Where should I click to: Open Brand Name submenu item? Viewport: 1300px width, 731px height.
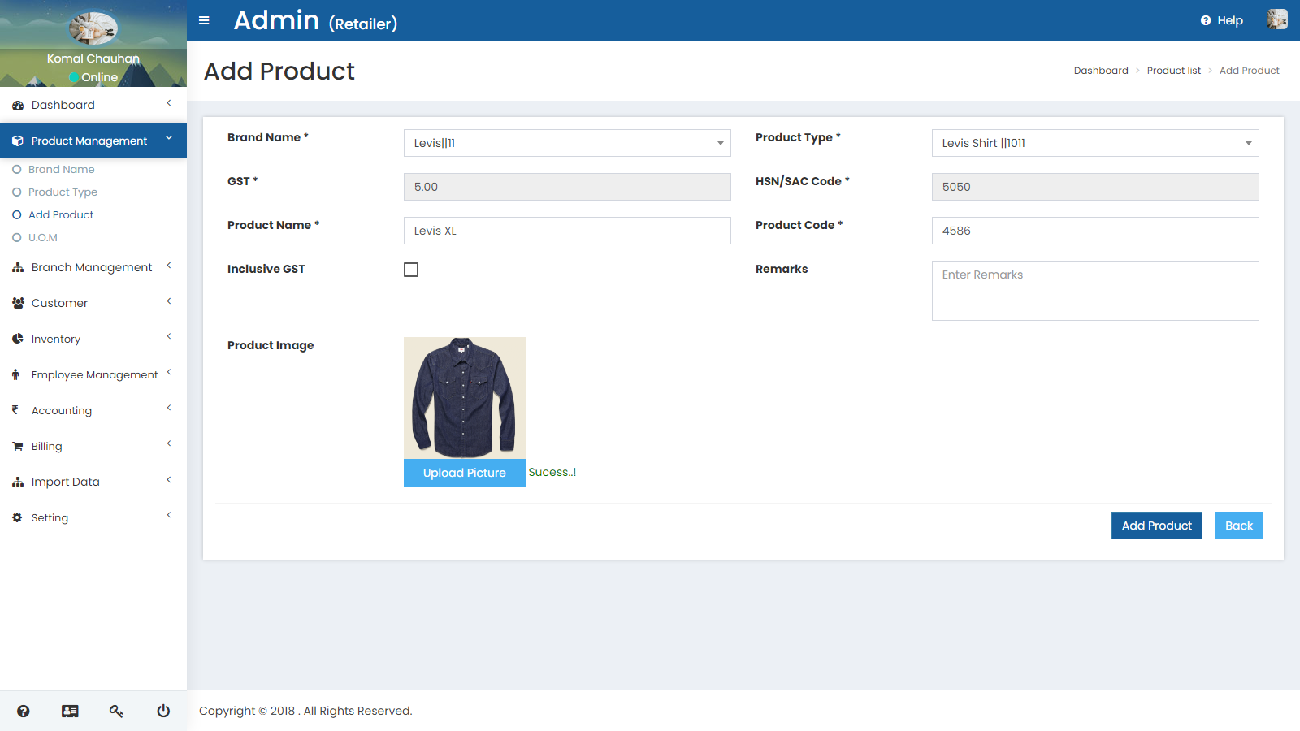tap(62, 169)
